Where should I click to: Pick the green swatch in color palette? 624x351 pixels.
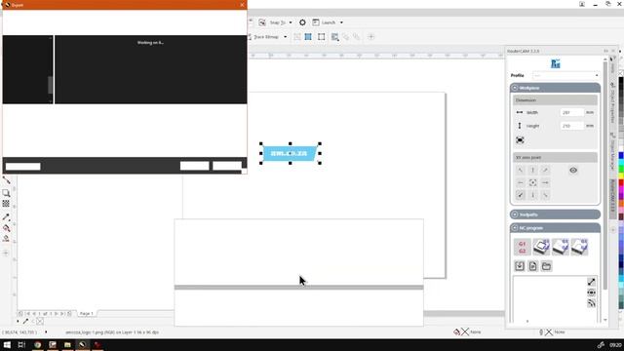coord(621,169)
